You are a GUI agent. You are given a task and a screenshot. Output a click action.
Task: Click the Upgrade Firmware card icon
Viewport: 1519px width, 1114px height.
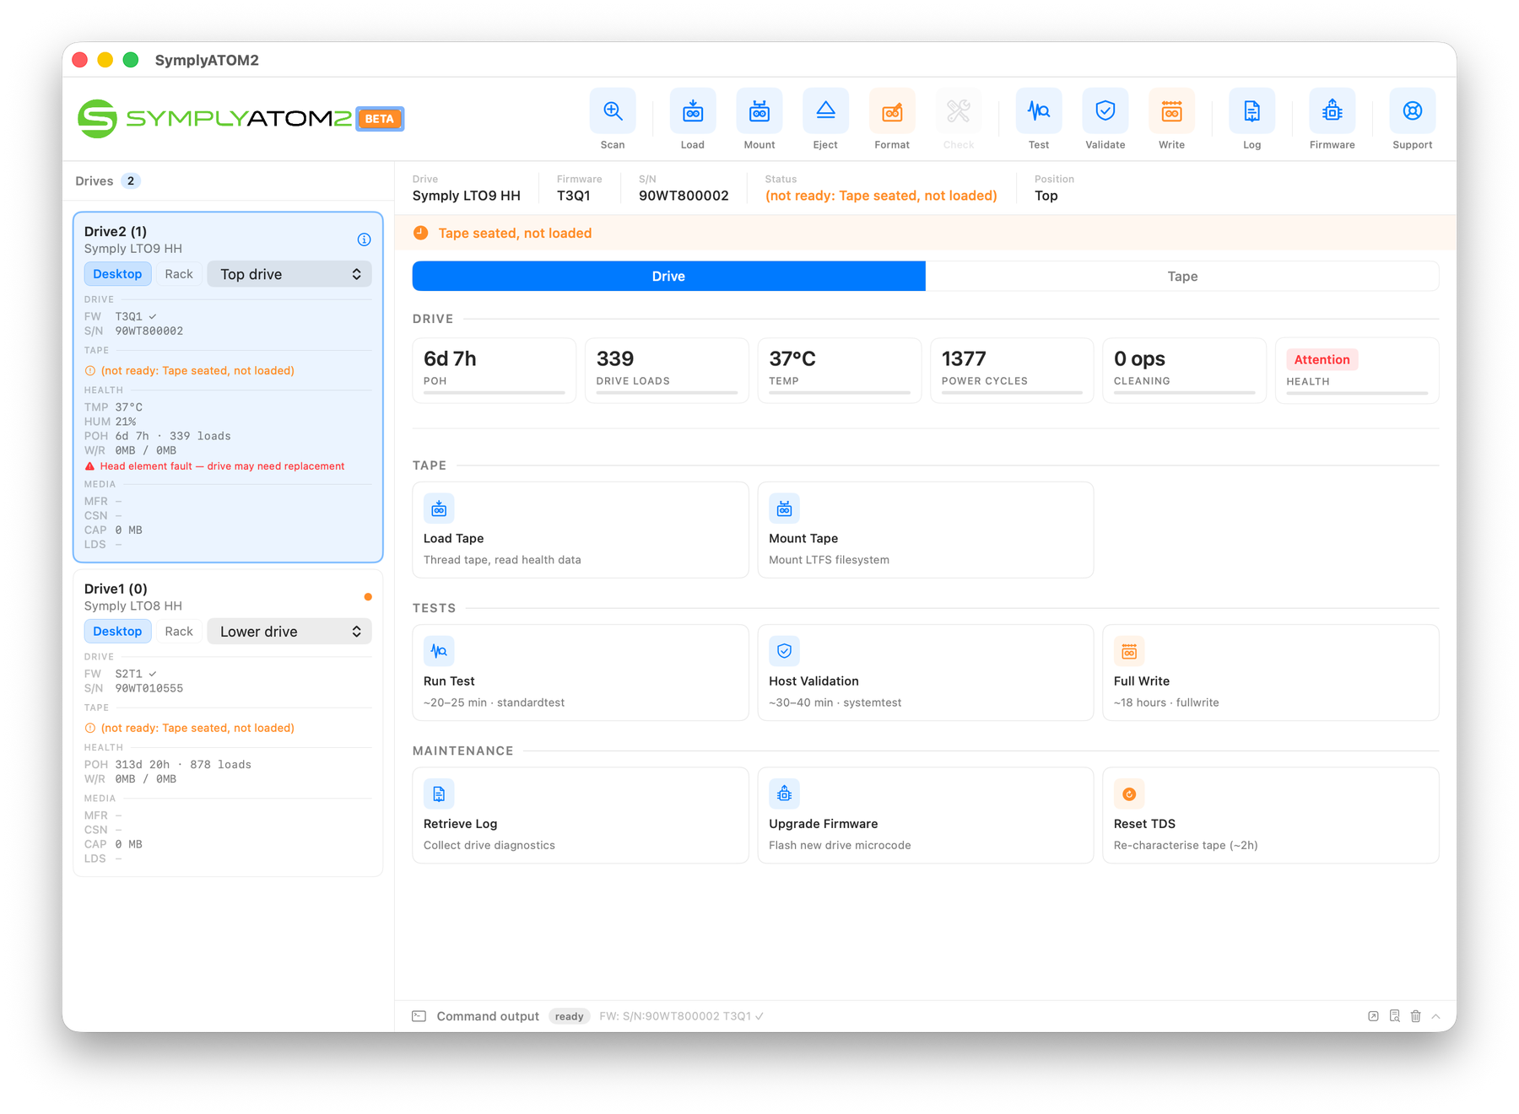point(784,794)
